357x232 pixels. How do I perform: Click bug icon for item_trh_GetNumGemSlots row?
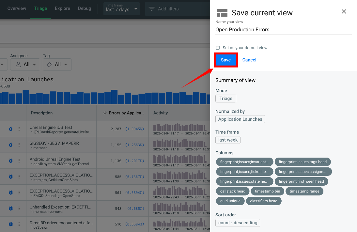[x=11, y=177]
